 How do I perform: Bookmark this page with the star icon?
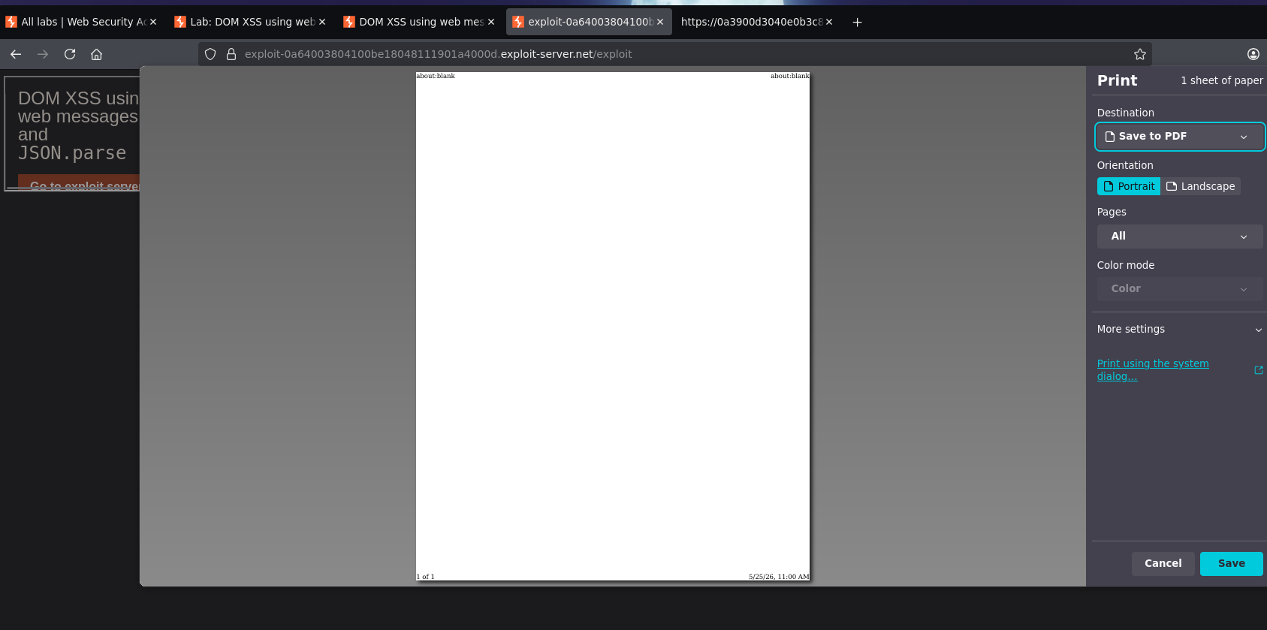(x=1140, y=54)
